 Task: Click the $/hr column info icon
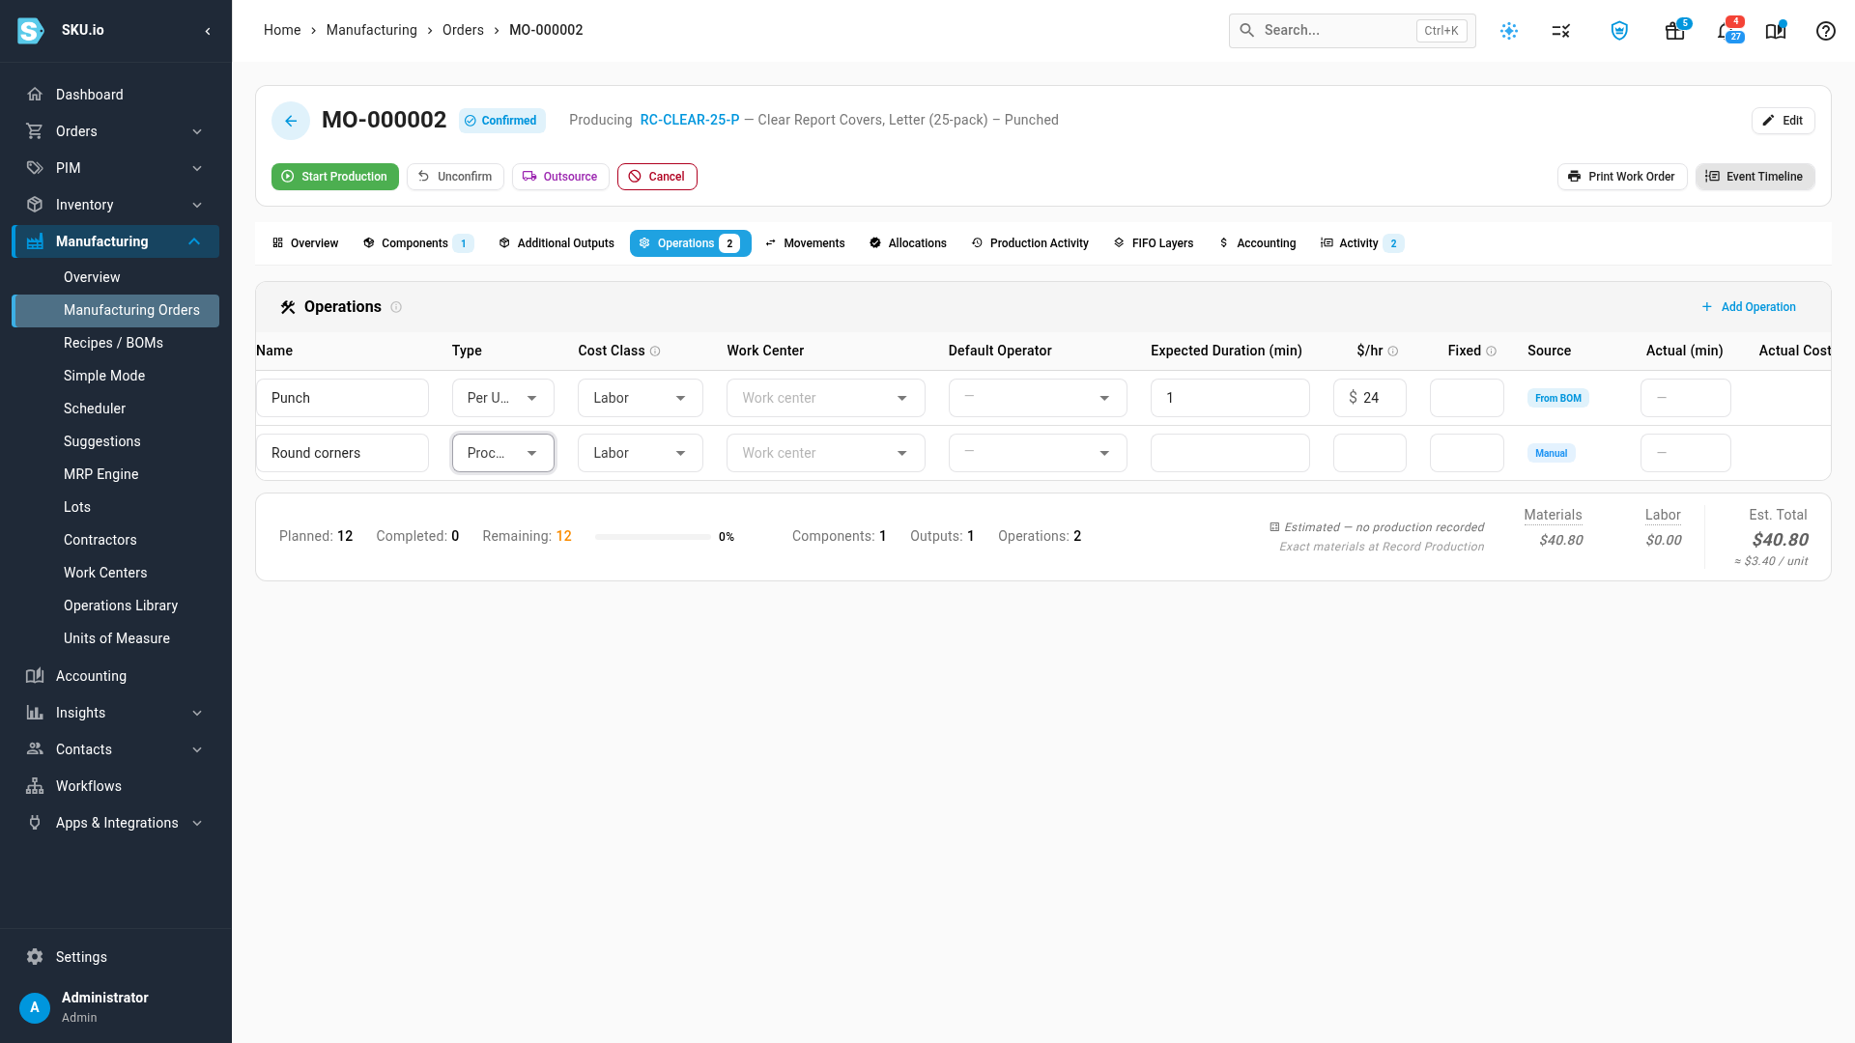point(1393,352)
